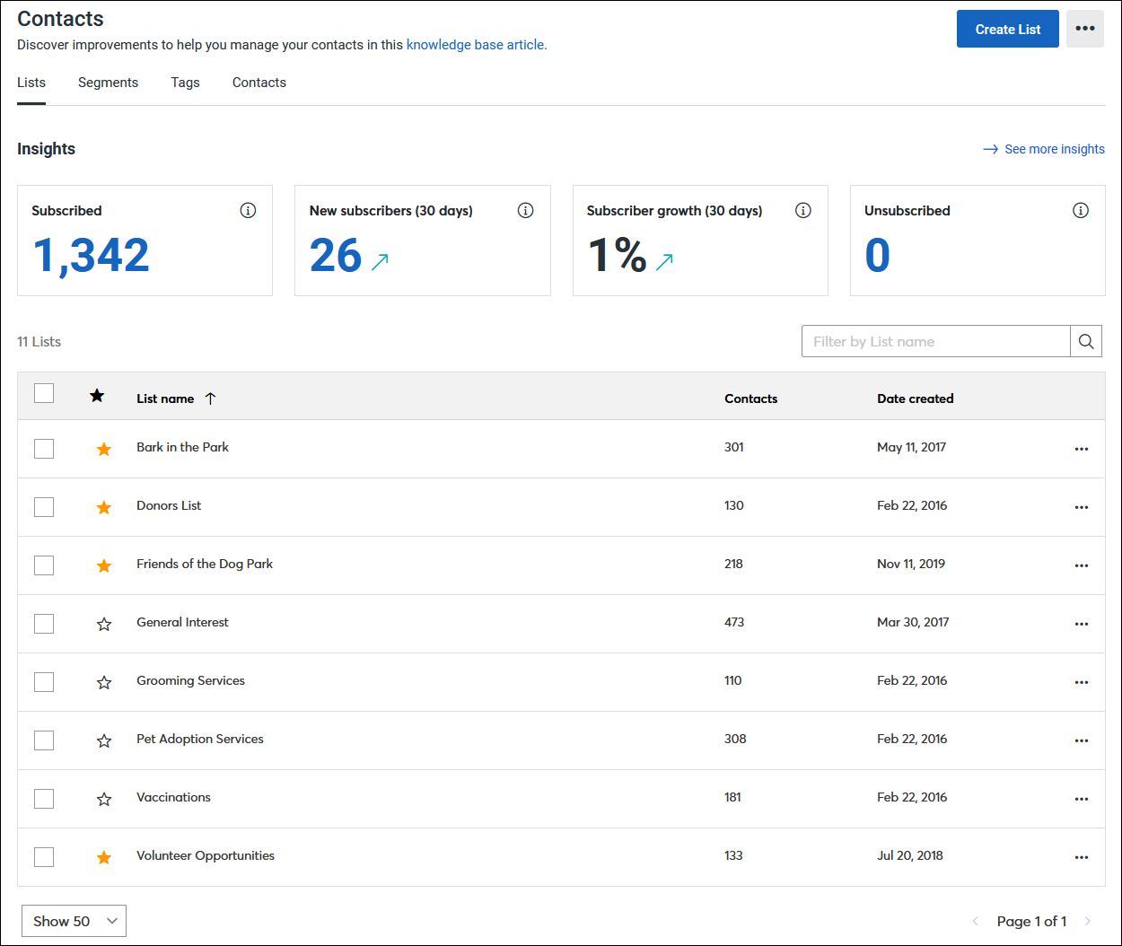1122x946 pixels.
Task: Click the Jul 20, 2018 date
Action: click(910, 855)
